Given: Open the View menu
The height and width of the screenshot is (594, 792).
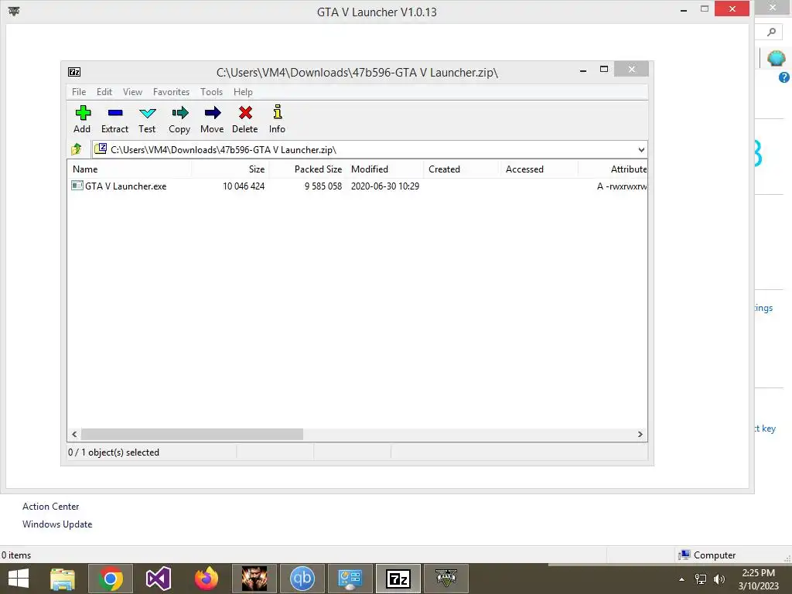Looking at the screenshot, I should 132,92.
